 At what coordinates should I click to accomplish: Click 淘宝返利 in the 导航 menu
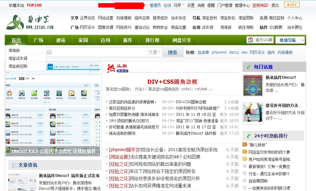click(x=209, y=18)
